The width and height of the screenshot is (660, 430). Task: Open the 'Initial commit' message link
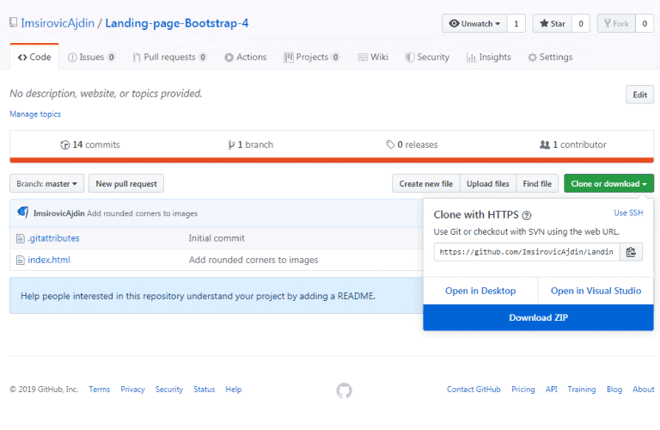(217, 238)
